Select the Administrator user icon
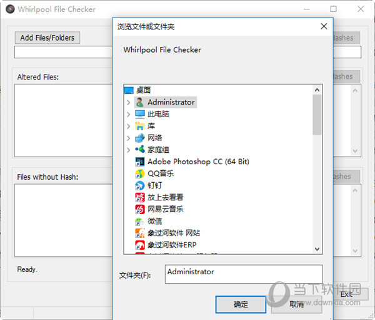Screen dimensions: 375x320 [x=139, y=102]
